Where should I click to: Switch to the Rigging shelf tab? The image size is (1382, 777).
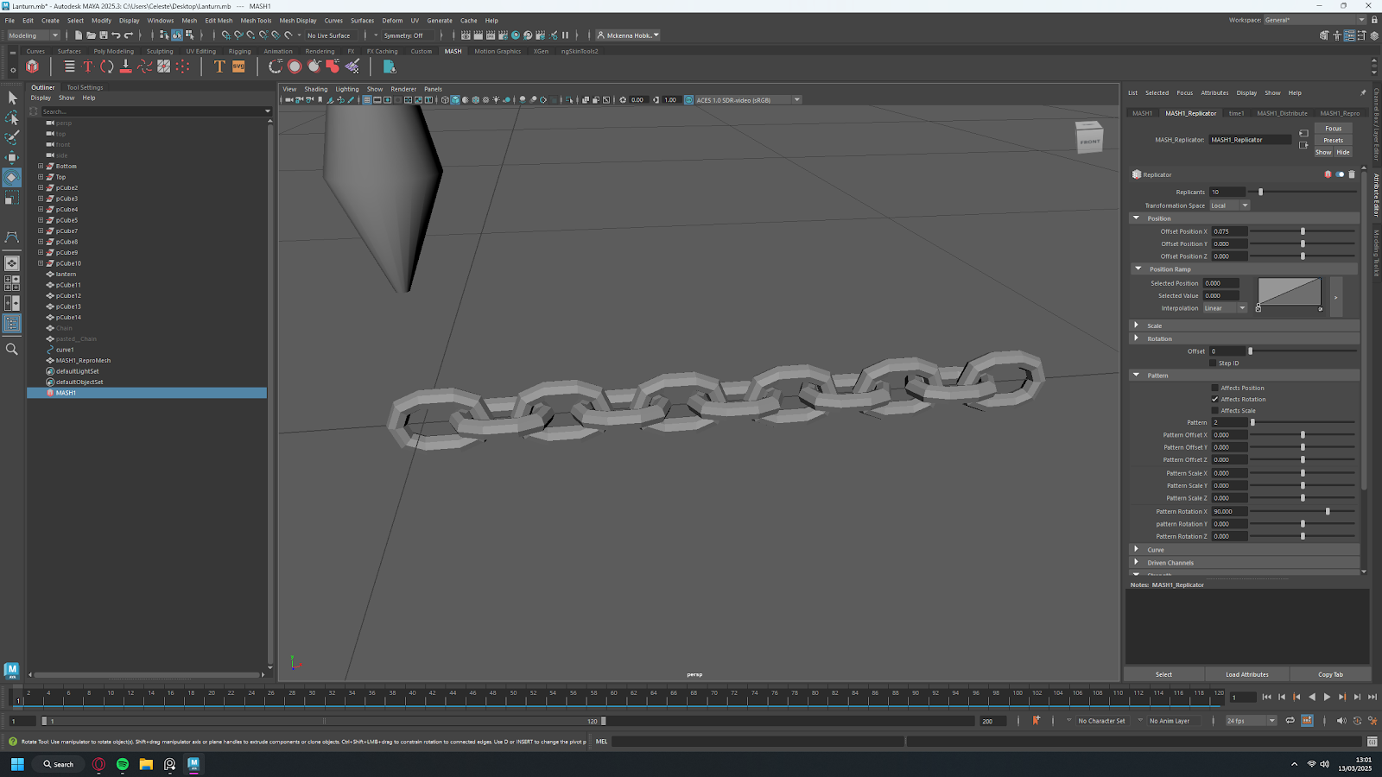point(239,51)
